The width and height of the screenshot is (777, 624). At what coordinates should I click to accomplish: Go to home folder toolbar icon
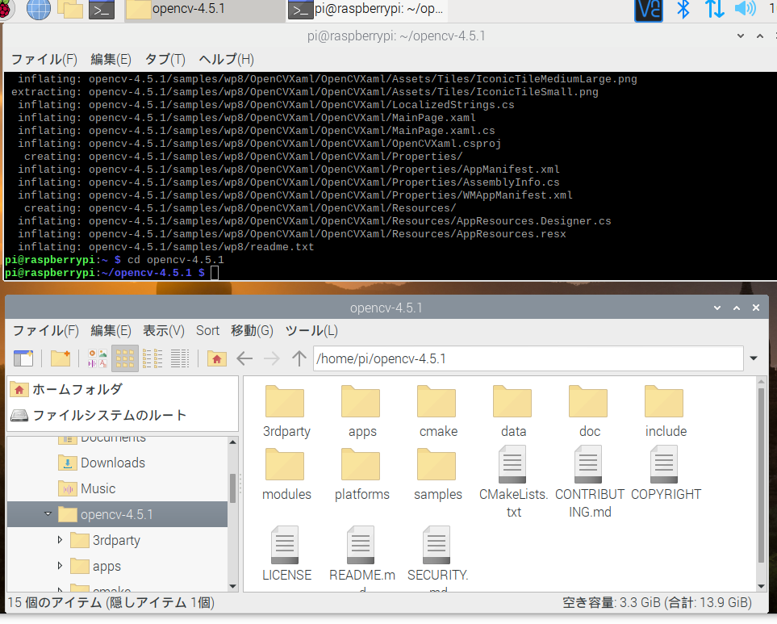tap(216, 358)
